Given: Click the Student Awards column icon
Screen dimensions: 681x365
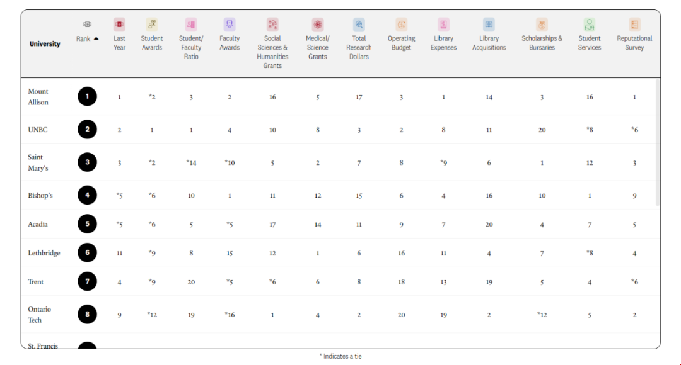Looking at the screenshot, I should 152,25.
